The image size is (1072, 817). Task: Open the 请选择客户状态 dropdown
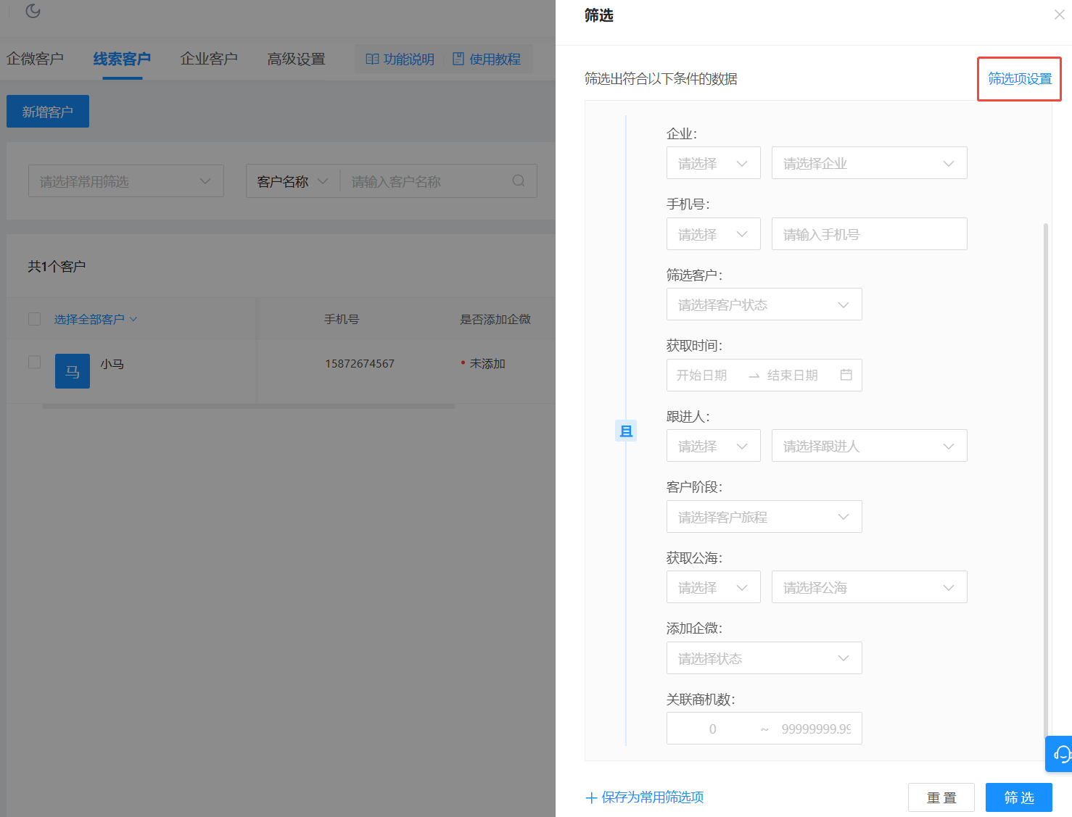[x=764, y=304]
